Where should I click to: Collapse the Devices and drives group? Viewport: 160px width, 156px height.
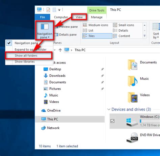[x=109, y=109]
